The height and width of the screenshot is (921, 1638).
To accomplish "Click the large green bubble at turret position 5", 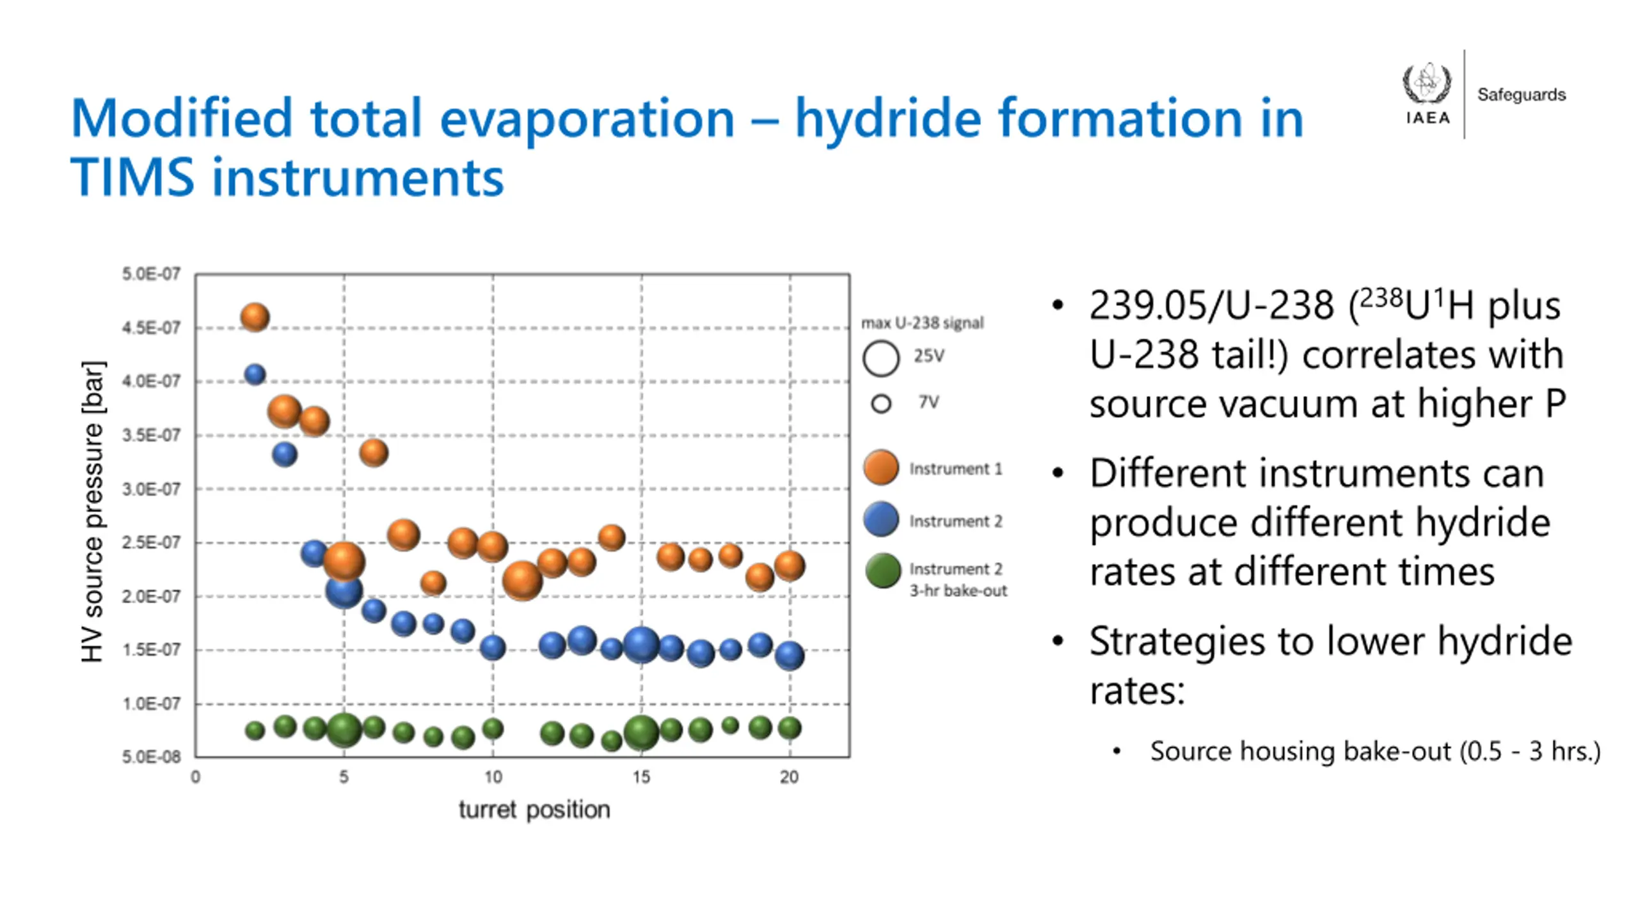I will (344, 729).
